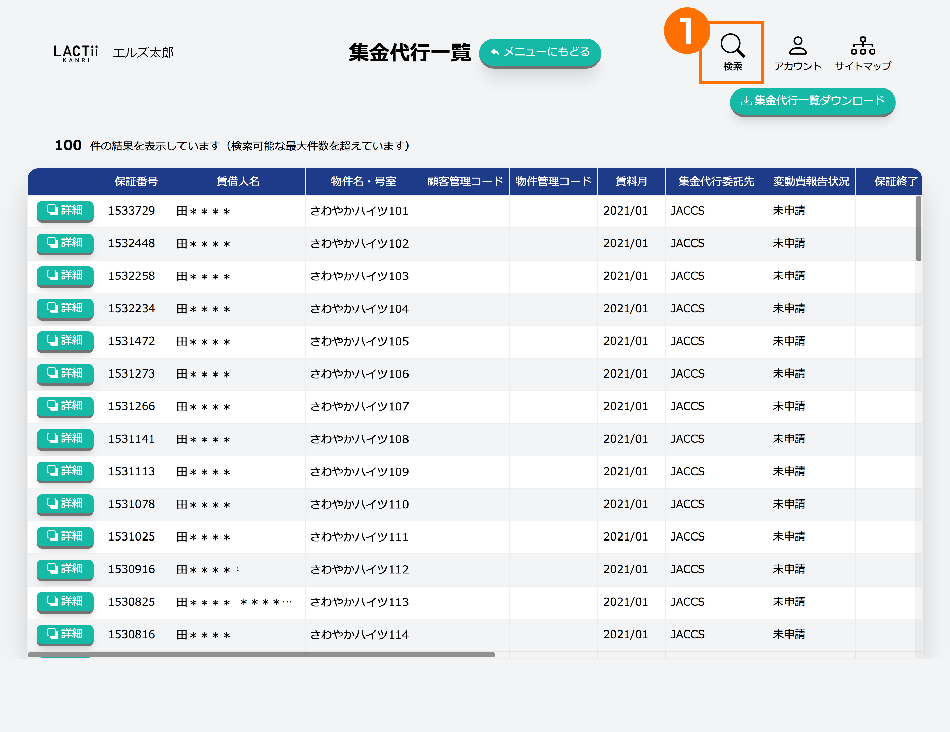950x732 pixels.
Task: Click 詳細 button for guarantee 1532448
Action: pos(65,243)
